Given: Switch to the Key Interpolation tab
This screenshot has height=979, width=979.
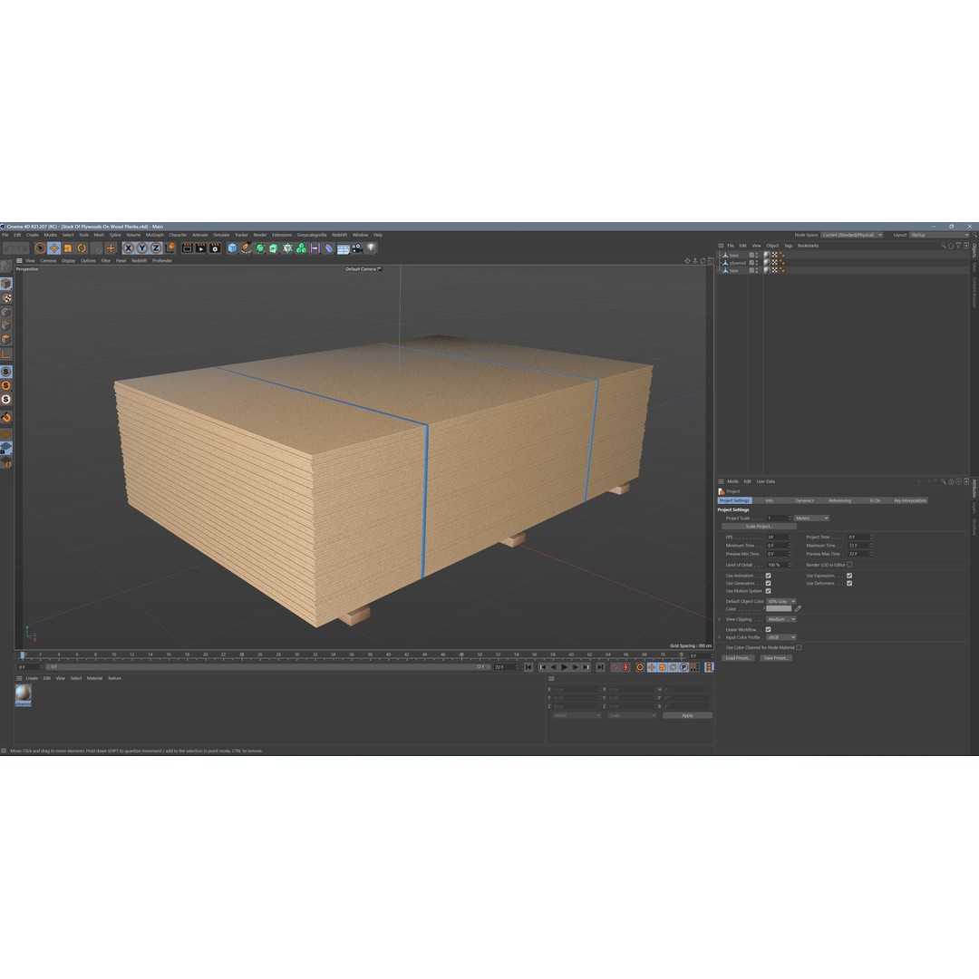Looking at the screenshot, I should point(910,500).
